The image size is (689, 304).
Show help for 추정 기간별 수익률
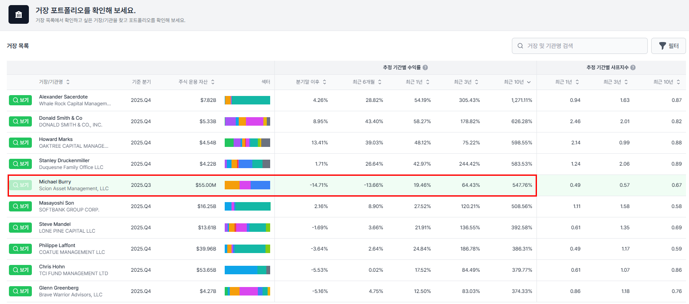coord(425,68)
